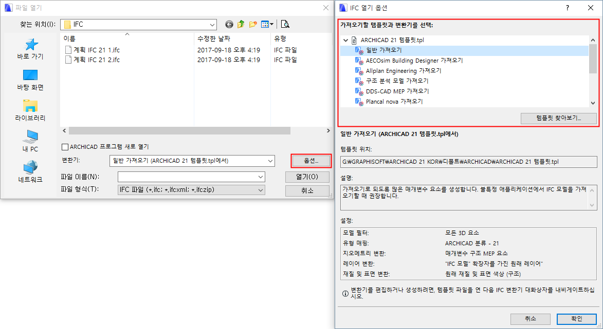Select 일반 가져오기 translator row

pos(464,50)
